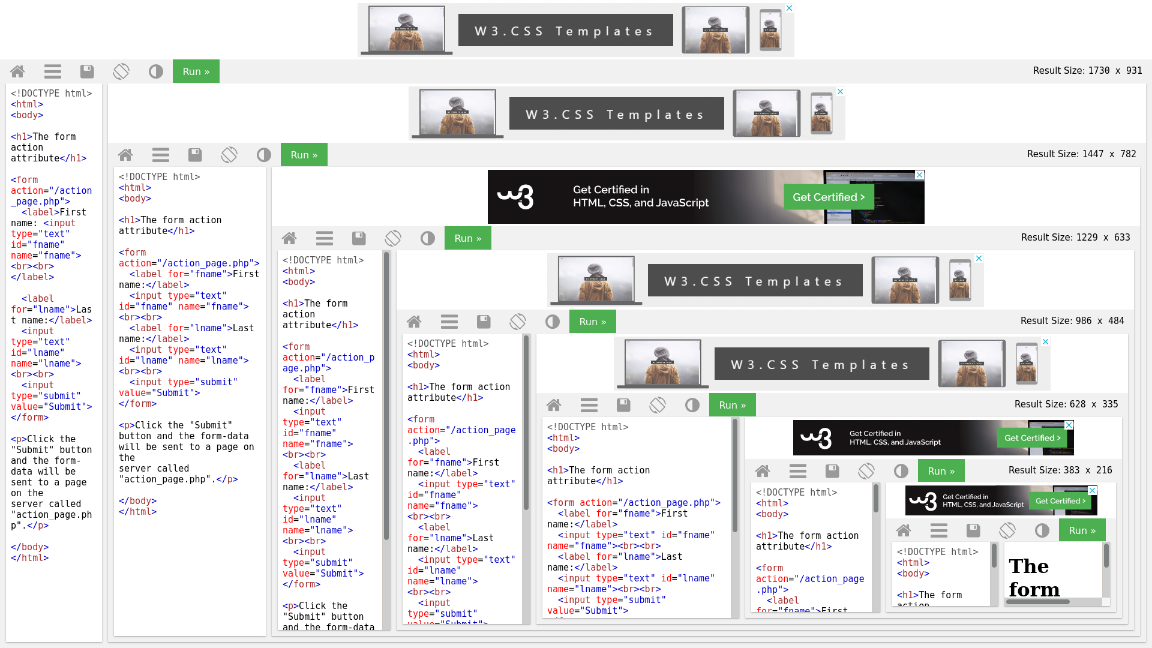Rotate layout in the innermost editor toolbar
The image size is (1152, 648).
1007,531
